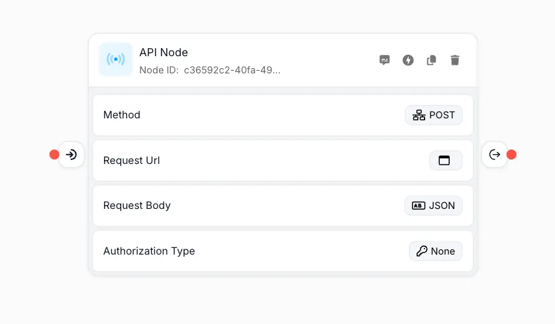Viewport: 555px width, 324px height.
Task: Click the output connector arrow handle
Action: point(495,155)
